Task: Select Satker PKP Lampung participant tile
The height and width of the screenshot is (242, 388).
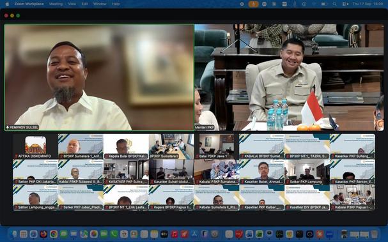Action: pos(307,172)
